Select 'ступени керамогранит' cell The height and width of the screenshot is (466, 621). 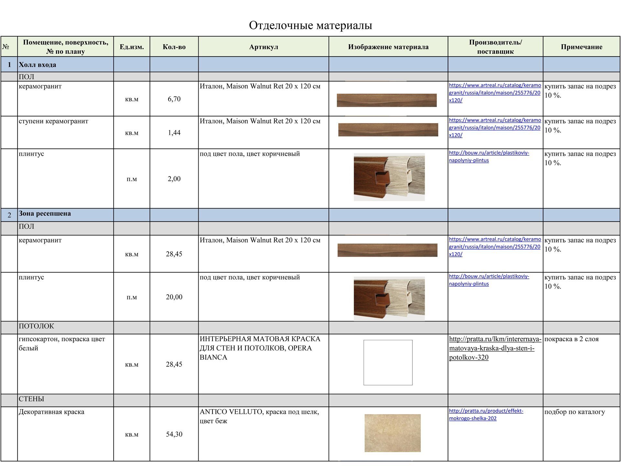[66, 133]
